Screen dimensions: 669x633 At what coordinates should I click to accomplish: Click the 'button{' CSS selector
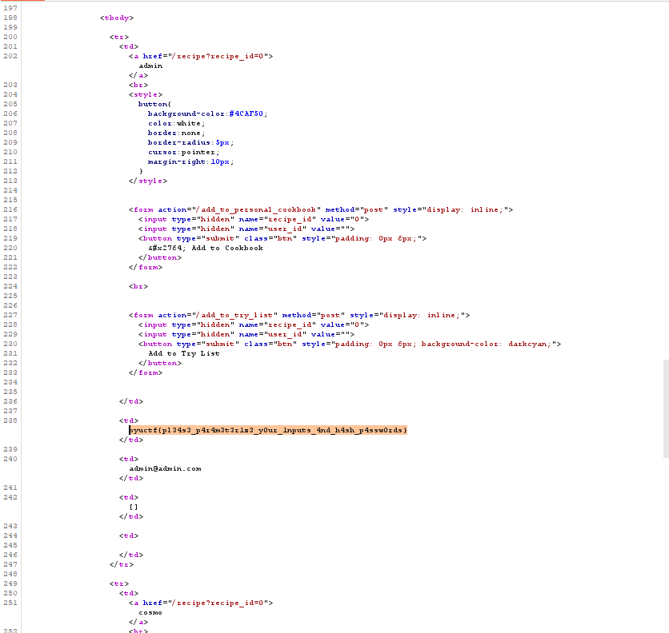point(154,104)
